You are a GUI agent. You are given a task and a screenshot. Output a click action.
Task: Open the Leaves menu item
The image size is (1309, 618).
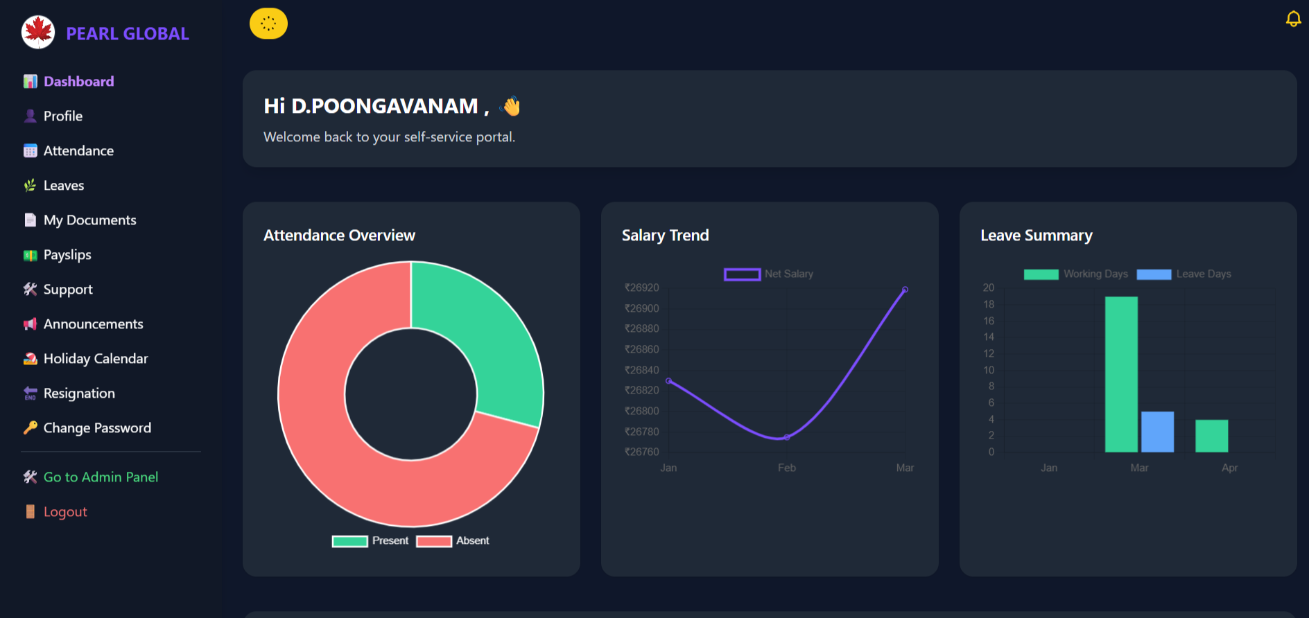point(63,186)
